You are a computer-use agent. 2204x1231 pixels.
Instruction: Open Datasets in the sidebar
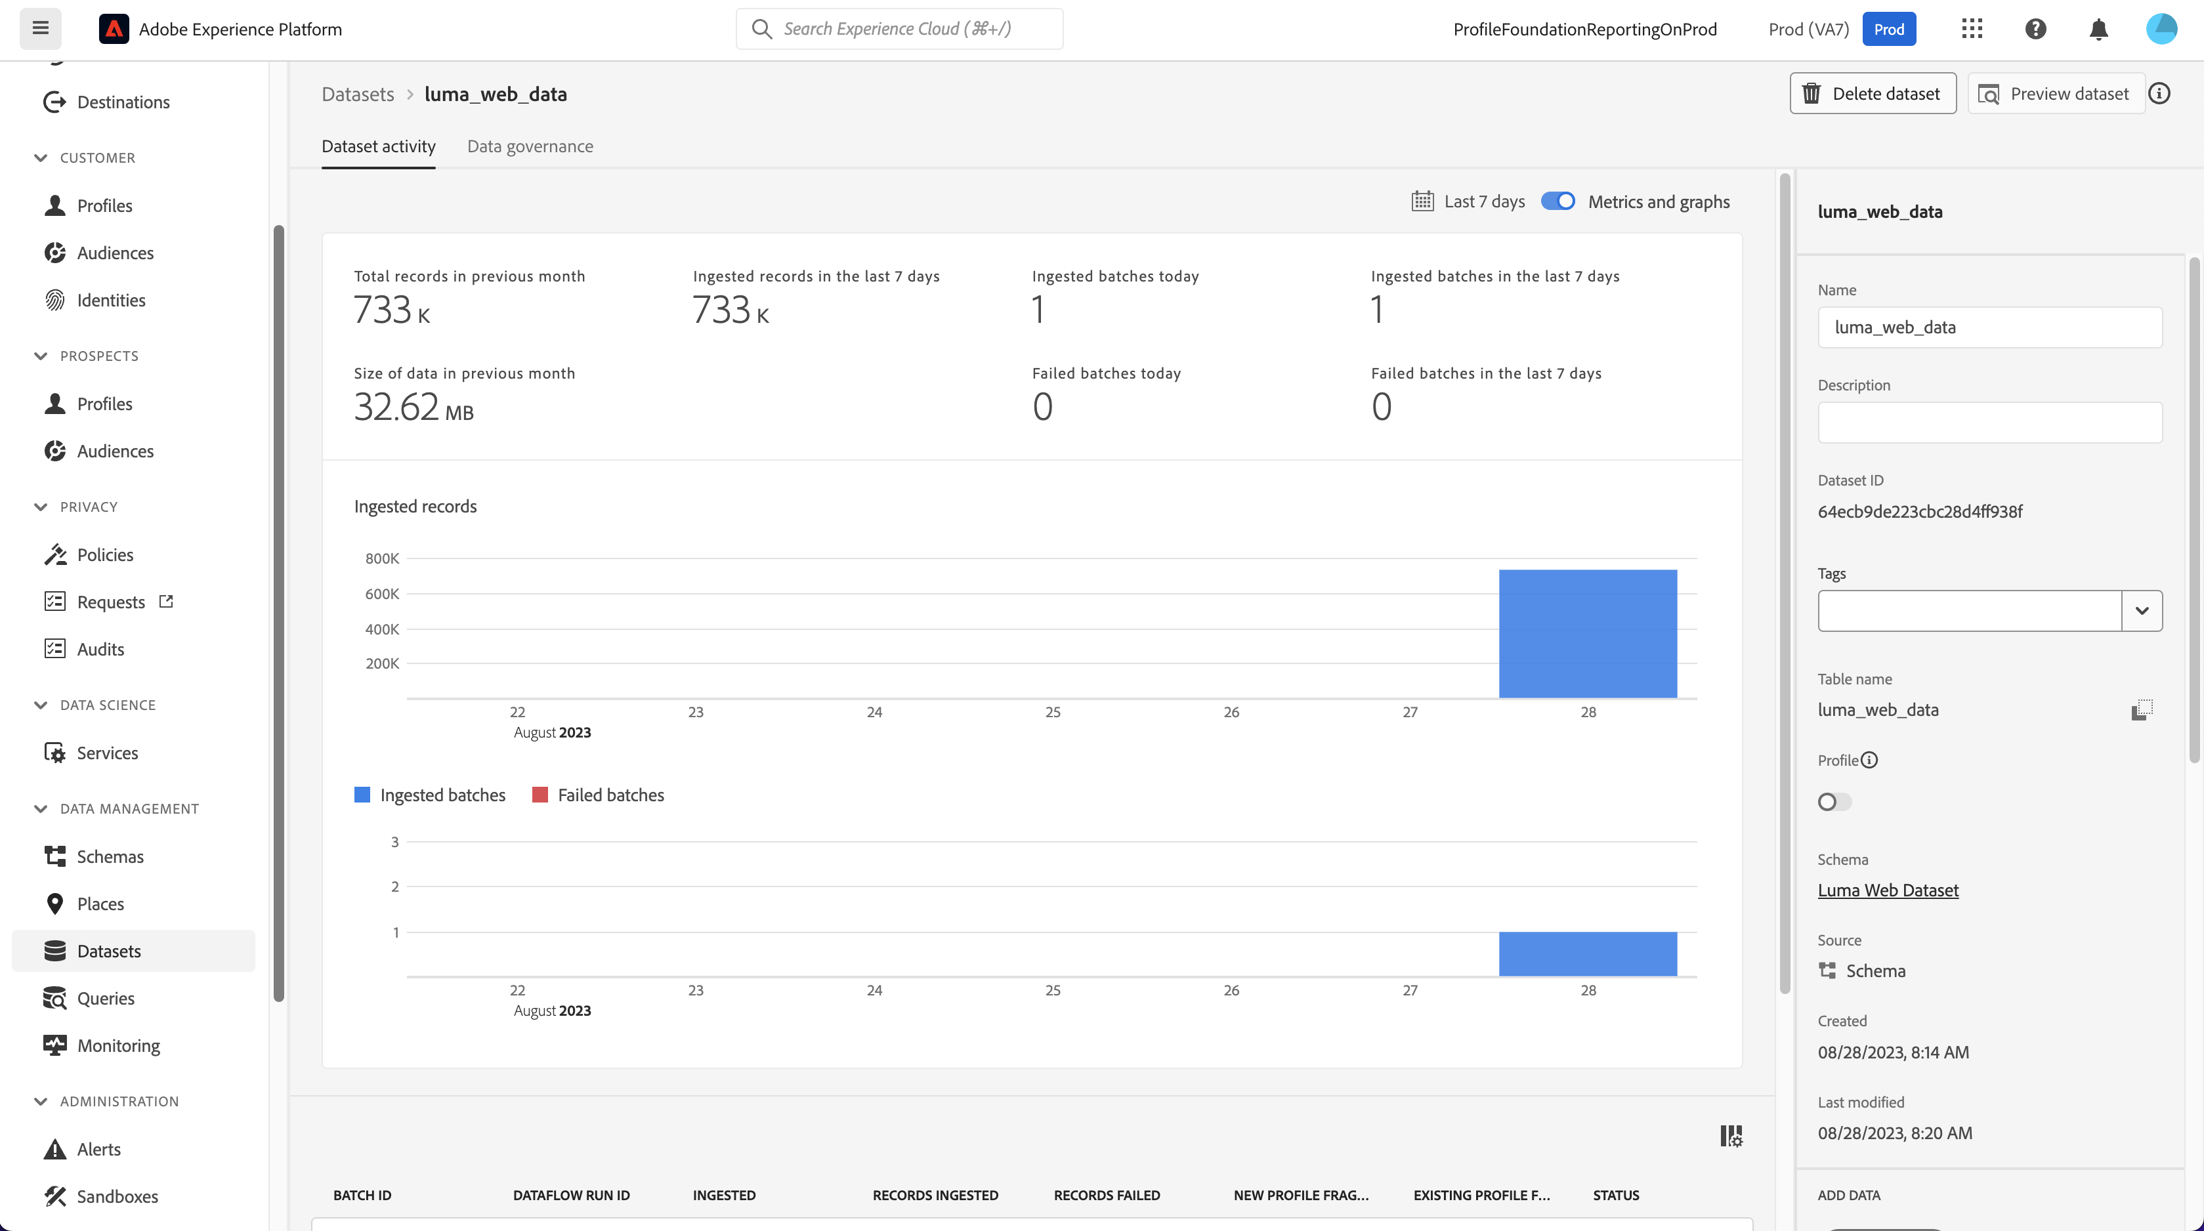tap(133, 950)
